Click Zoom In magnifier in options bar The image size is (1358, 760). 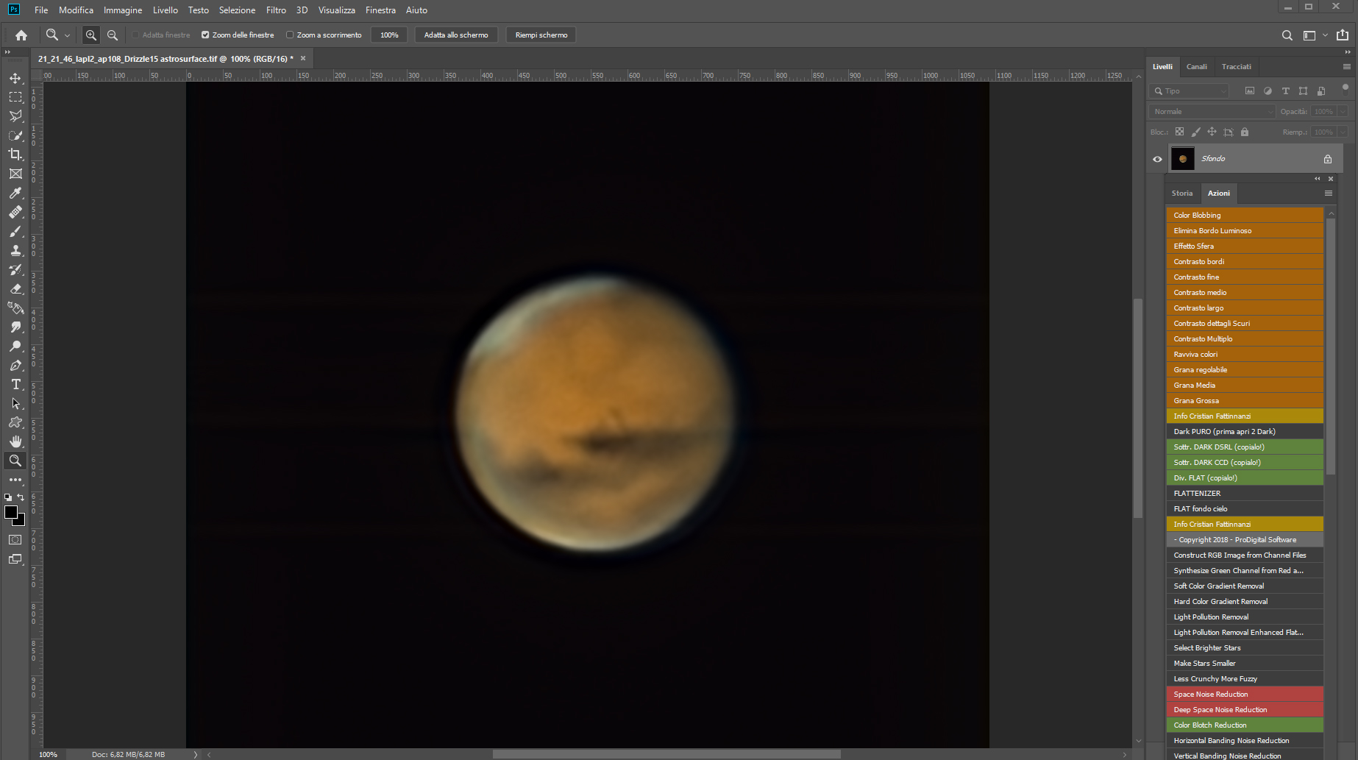click(90, 35)
